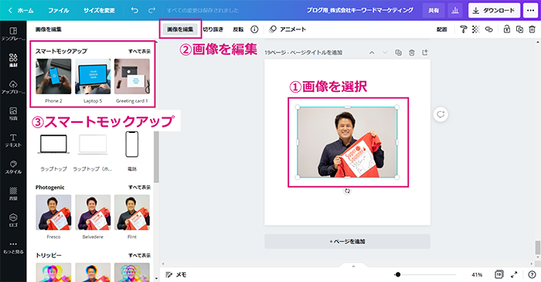The image size is (541, 282).
Task: Apply the Belvedere filter
Action: tap(93, 212)
